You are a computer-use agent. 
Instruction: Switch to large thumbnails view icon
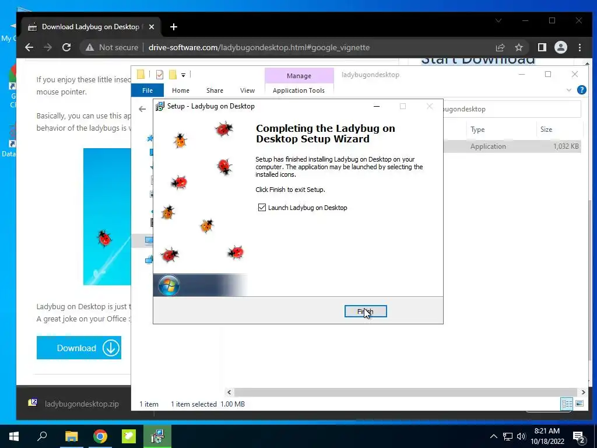click(580, 404)
